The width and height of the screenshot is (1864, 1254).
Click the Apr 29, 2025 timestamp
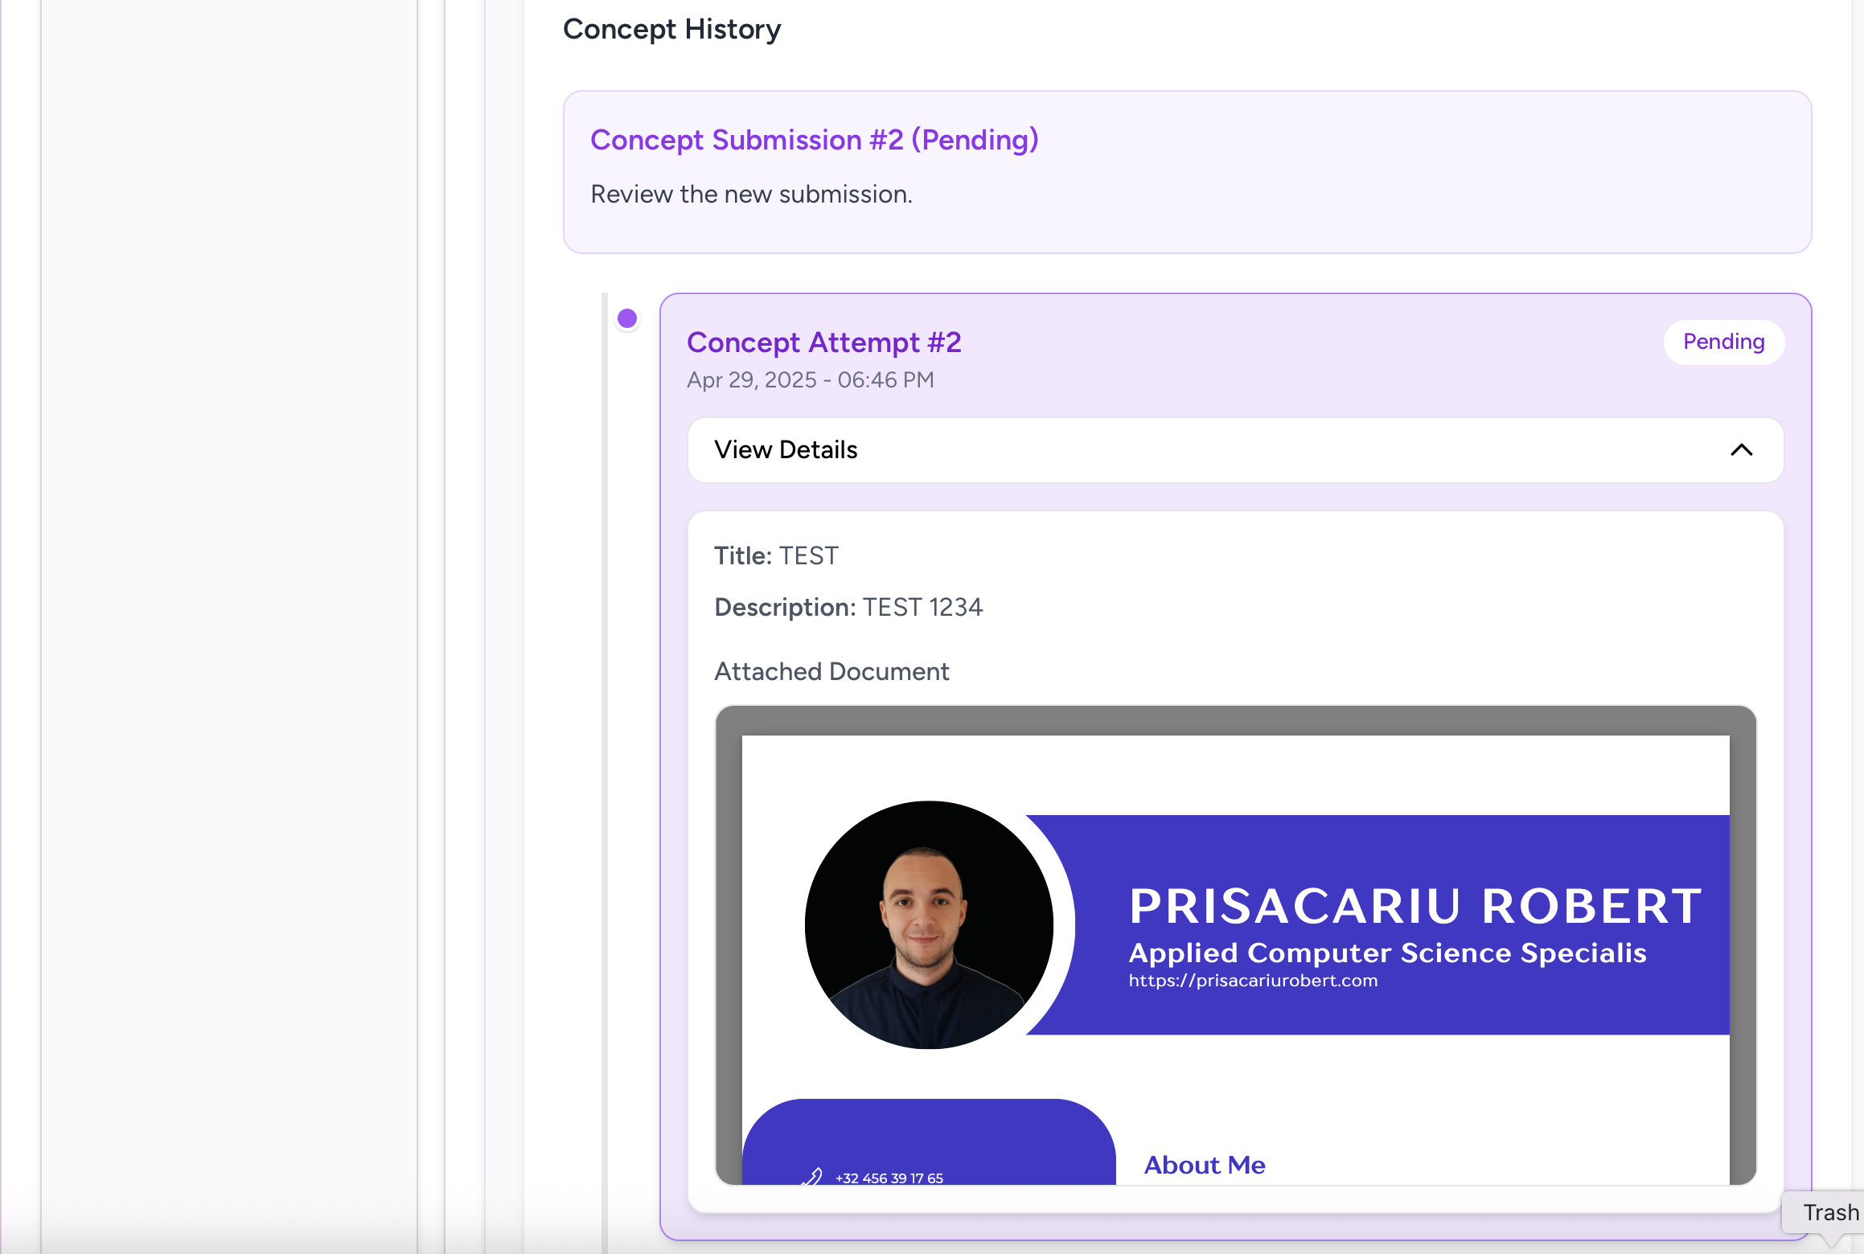[x=810, y=380]
